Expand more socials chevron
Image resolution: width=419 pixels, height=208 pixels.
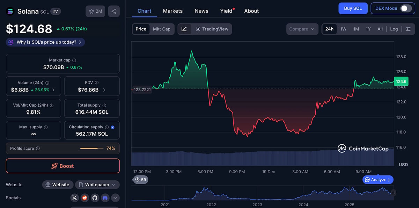coord(115,198)
